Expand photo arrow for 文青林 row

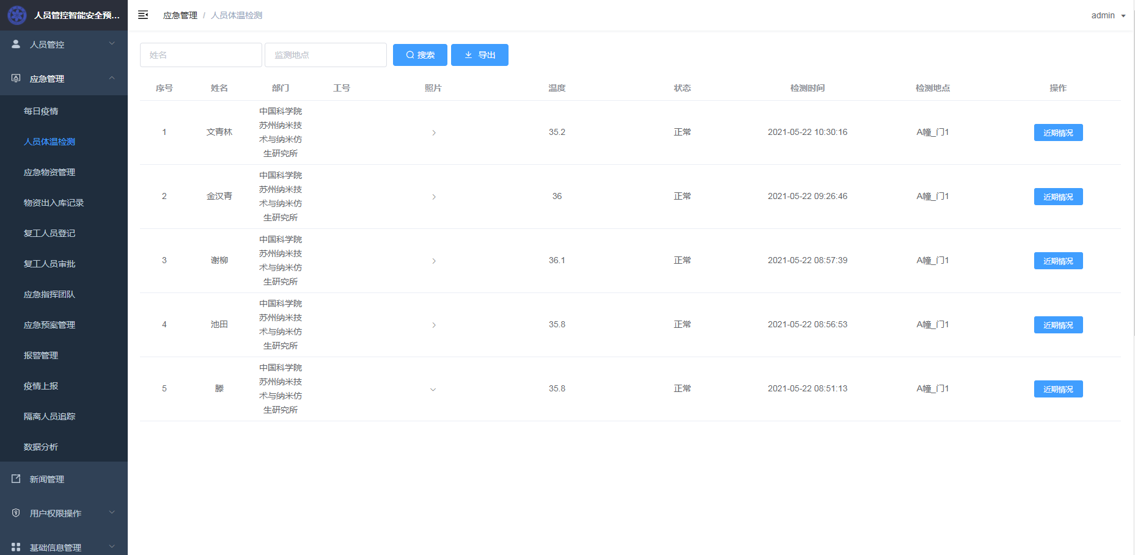433,132
